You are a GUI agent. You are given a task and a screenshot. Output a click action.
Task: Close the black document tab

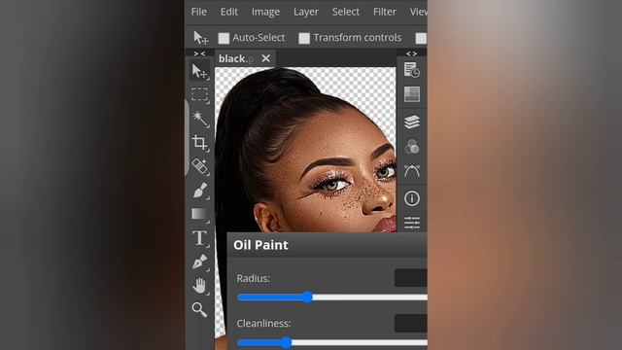point(265,58)
